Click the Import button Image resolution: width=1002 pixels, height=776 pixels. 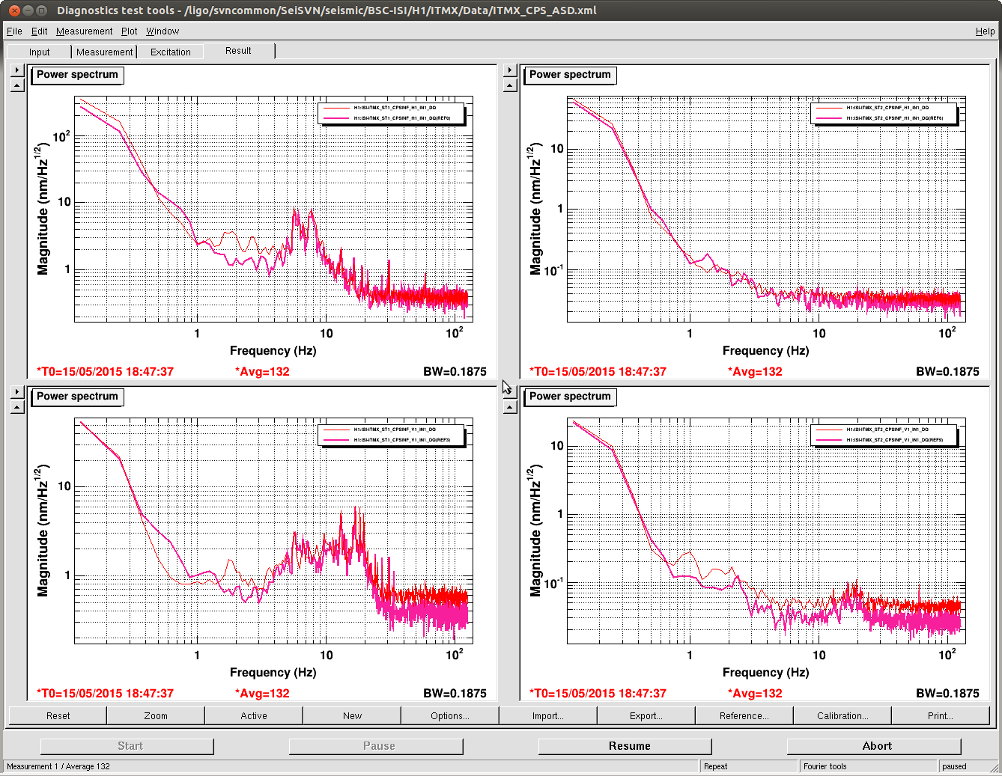click(x=548, y=715)
